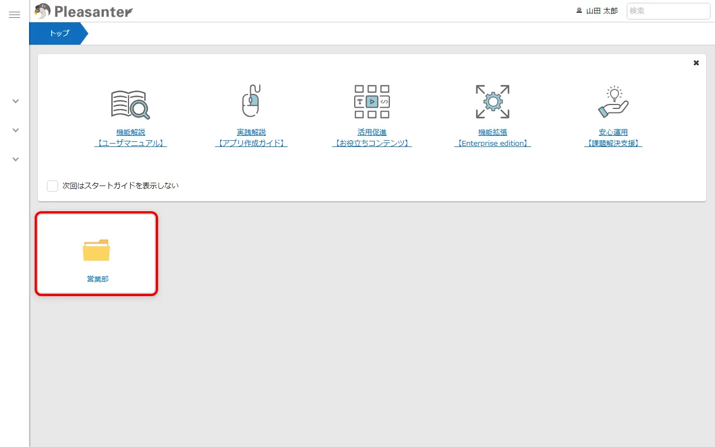Click the Pleasanter logo
Screen dimensions: 715x447
(x=84, y=11)
